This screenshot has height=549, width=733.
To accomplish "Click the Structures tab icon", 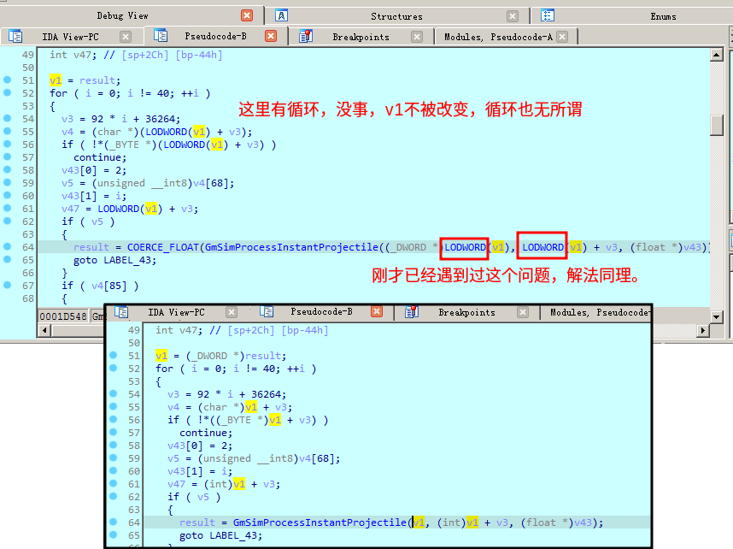I will tap(281, 16).
